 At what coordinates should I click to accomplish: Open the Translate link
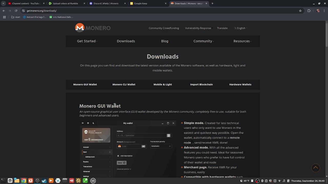[222, 28]
